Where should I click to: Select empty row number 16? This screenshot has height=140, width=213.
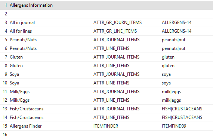coord(106,135)
